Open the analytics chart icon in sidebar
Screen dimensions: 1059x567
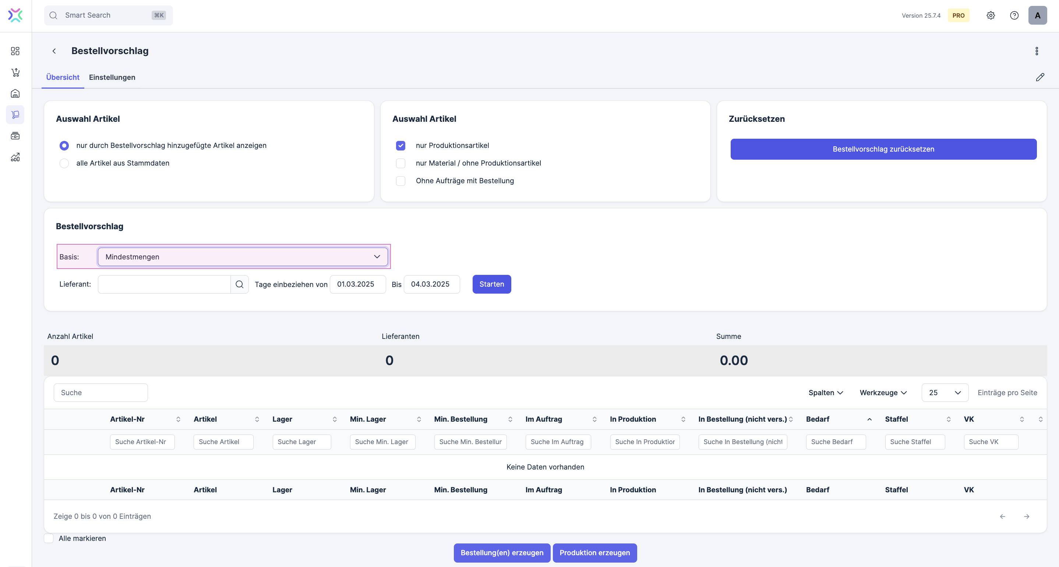click(x=15, y=157)
